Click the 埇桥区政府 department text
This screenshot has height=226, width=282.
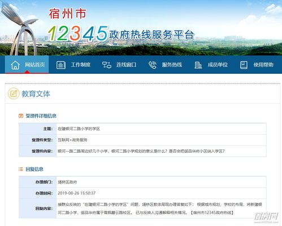[x=67, y=182]
